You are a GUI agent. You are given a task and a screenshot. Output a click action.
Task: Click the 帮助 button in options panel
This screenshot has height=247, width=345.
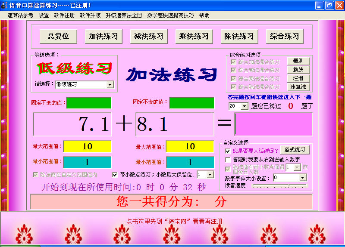point(298,61)
